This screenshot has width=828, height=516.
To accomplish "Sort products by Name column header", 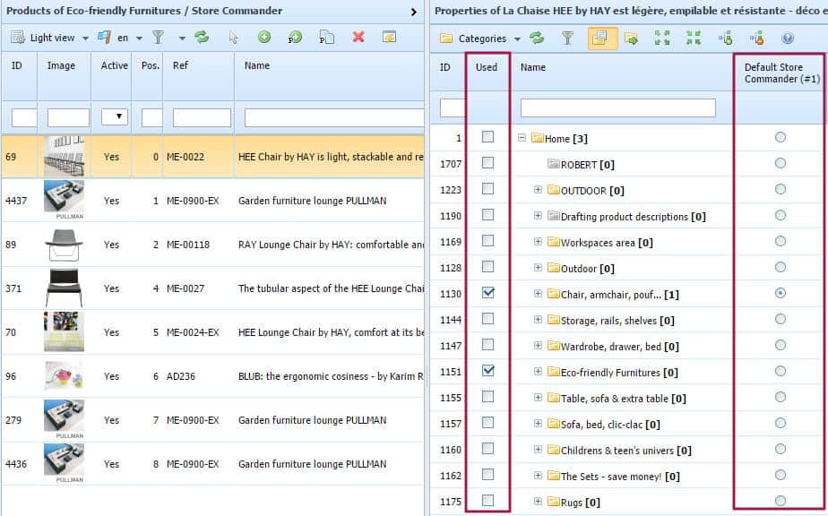I will point(257,65).
